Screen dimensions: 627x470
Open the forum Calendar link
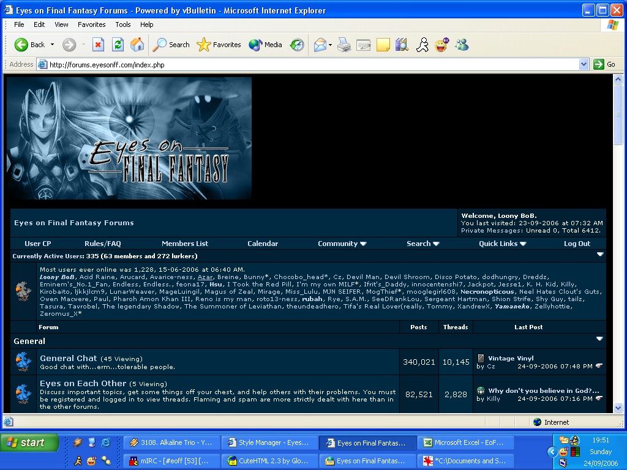click(x=263, y=244)
